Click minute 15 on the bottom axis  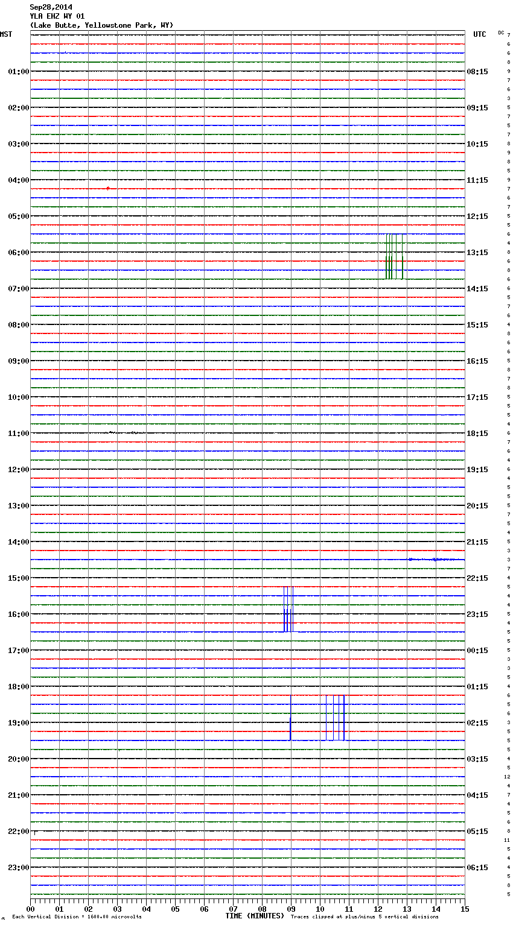pos(465,909)
